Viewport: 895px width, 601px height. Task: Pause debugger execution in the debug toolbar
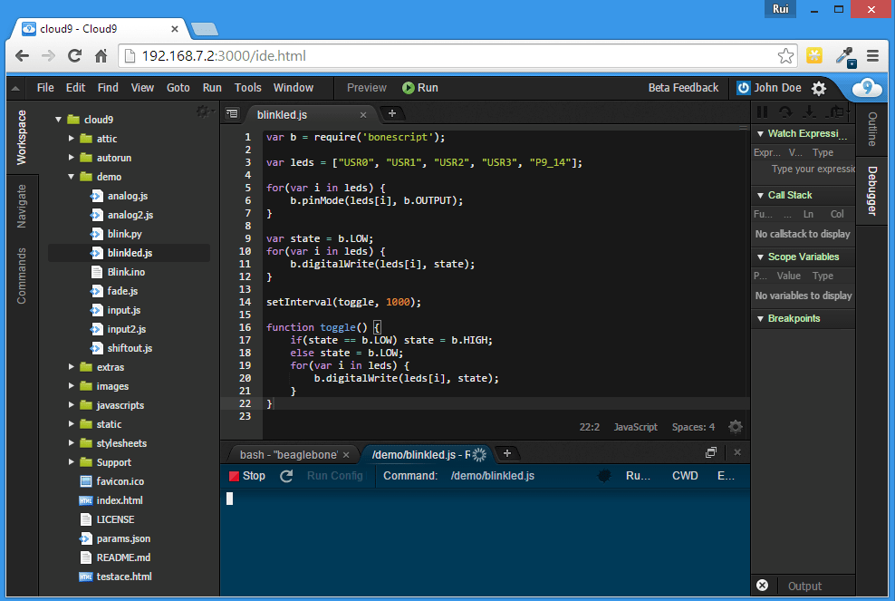click(x=762, y=111)
